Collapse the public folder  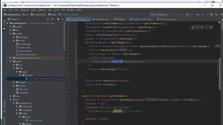click(11, 61)
